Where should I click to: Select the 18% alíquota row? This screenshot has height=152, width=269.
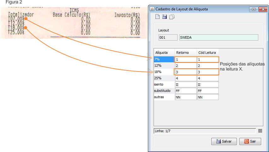pos(164,72)
